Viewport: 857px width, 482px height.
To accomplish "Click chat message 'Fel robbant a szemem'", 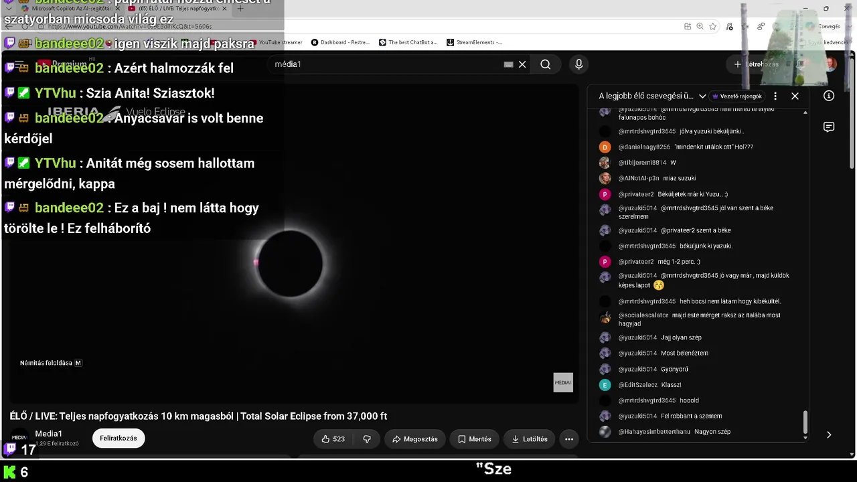I will (691, 416).
